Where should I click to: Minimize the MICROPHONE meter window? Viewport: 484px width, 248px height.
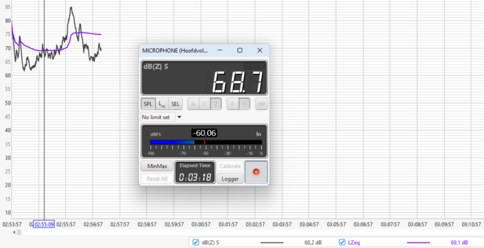pos(220,50)
